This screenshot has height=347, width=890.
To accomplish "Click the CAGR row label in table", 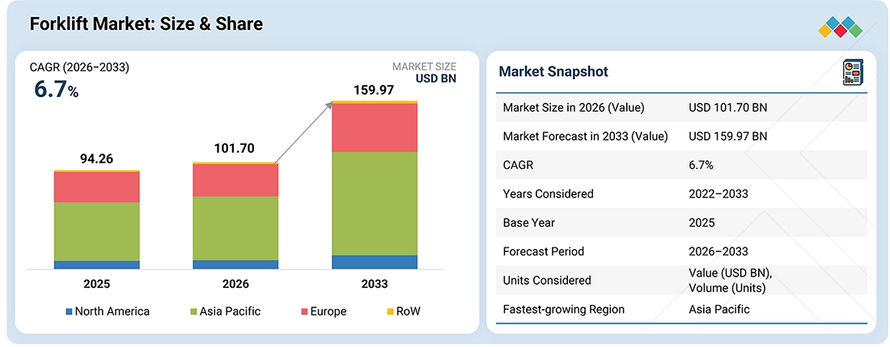I will [518, 165].
